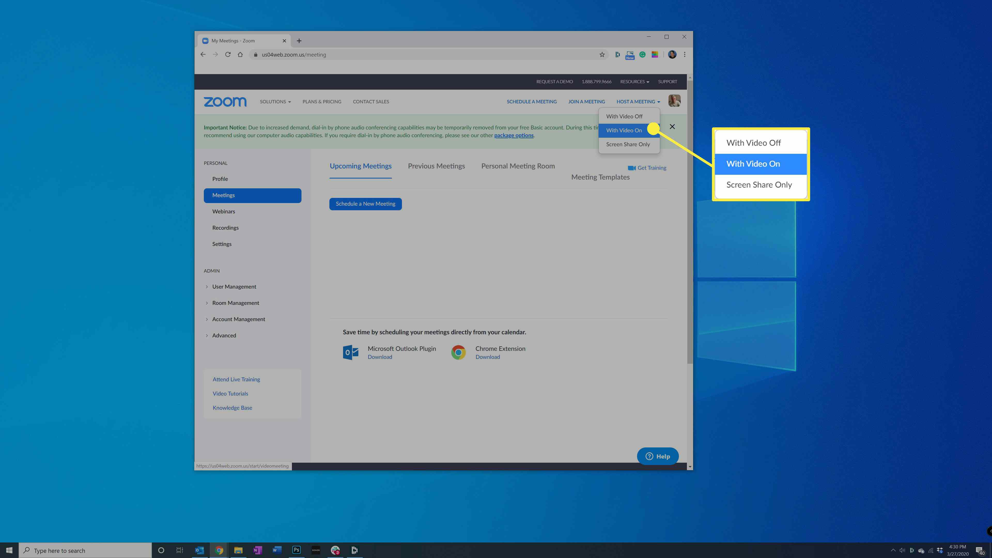Screen dimensions: 992x558
Task: Go back with the browser back arrow
Action: (203, 55)
